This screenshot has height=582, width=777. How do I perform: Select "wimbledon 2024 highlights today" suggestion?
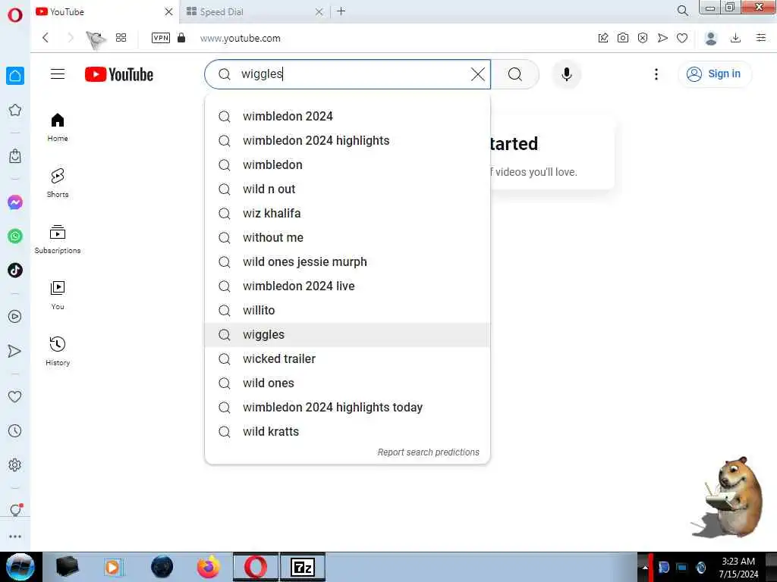click(347, 407)
